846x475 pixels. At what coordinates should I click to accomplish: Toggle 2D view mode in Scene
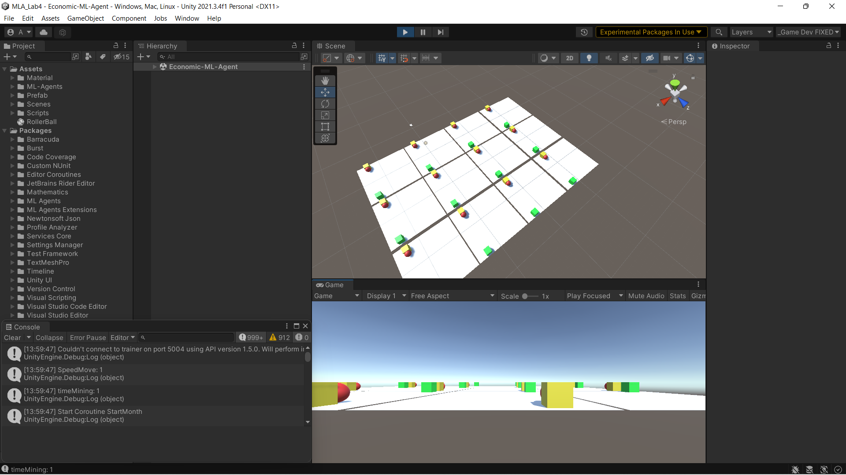[570, 58]
